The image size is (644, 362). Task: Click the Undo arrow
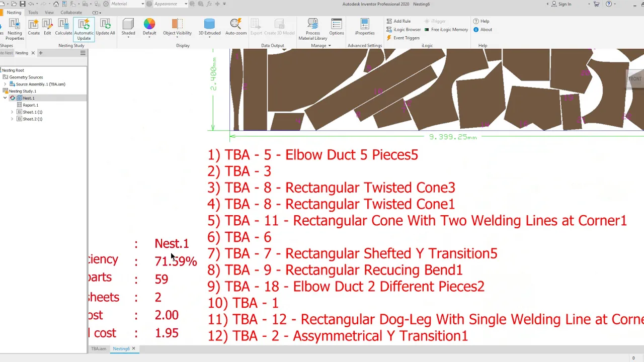[x=31, y=4]
